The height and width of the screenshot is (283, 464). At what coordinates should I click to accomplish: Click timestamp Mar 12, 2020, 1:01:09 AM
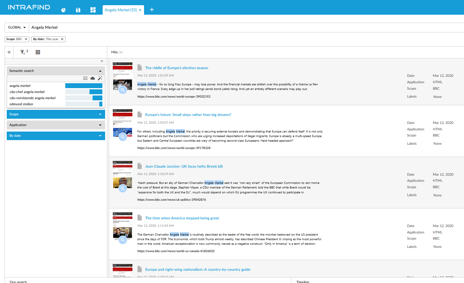coord(155,76)
